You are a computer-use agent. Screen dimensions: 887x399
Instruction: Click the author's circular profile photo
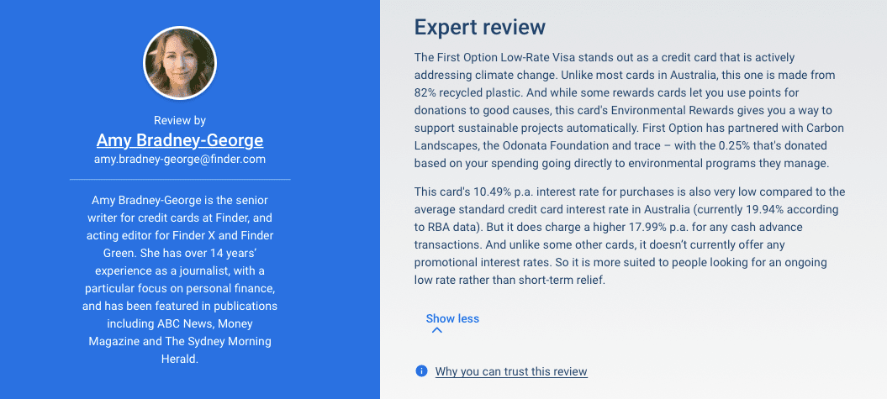[181, 63]
